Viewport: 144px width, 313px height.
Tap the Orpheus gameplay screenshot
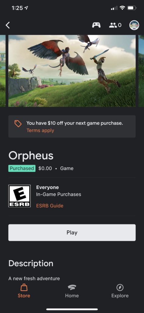click(x=72, y=71)
